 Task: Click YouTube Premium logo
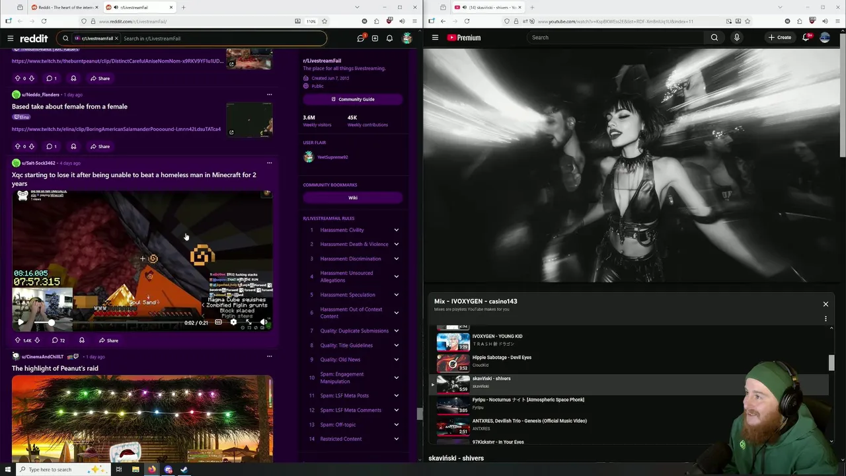click(x=464, y=38)
